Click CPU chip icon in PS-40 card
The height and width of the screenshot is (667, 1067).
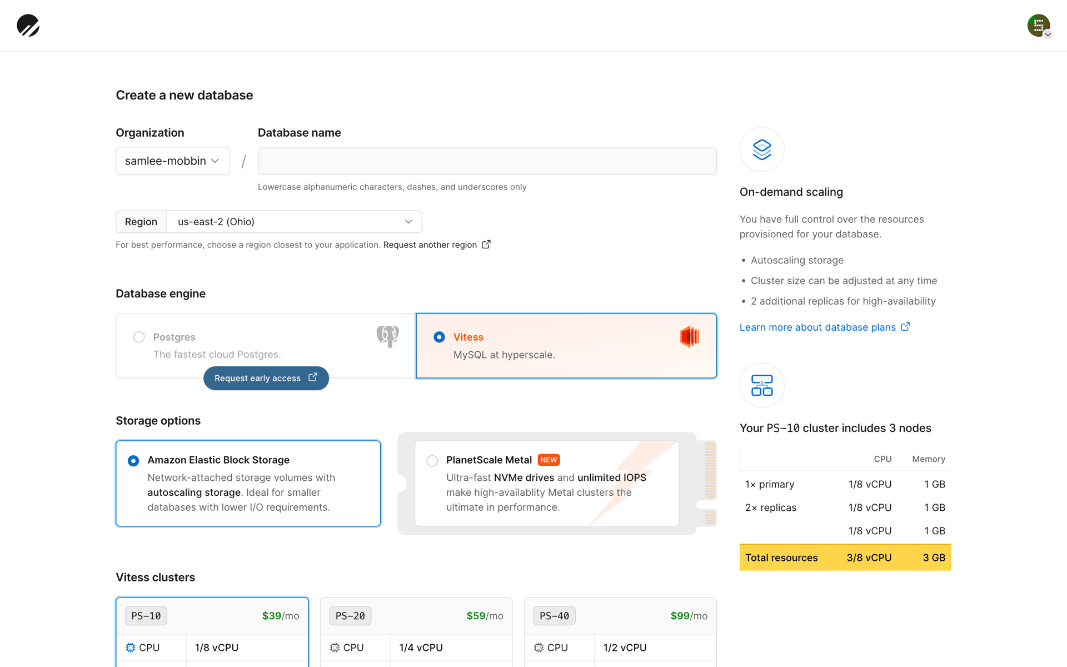tap(539, 648)
